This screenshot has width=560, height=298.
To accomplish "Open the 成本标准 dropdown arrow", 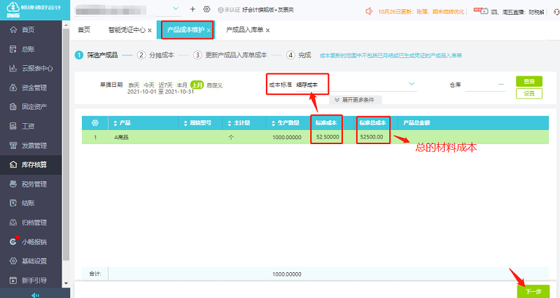I will [412, 84].
